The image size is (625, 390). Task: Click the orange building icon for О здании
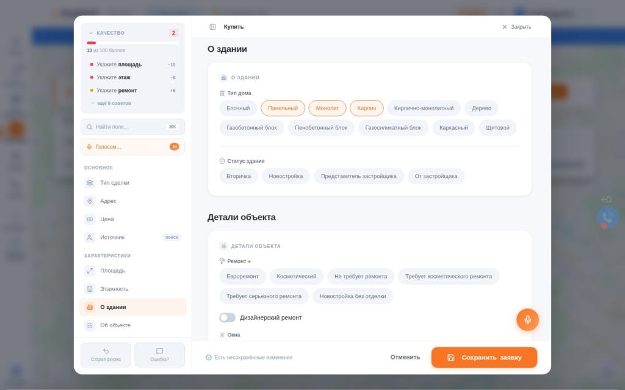pos(90,307)
